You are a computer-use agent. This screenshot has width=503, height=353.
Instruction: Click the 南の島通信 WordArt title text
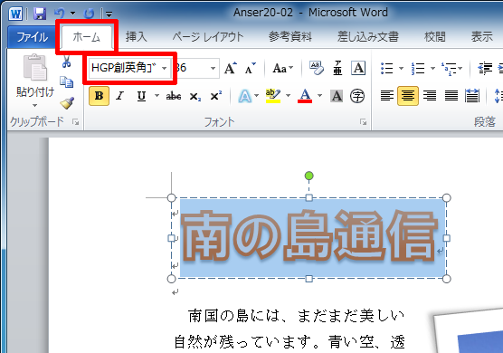(309, 236)
